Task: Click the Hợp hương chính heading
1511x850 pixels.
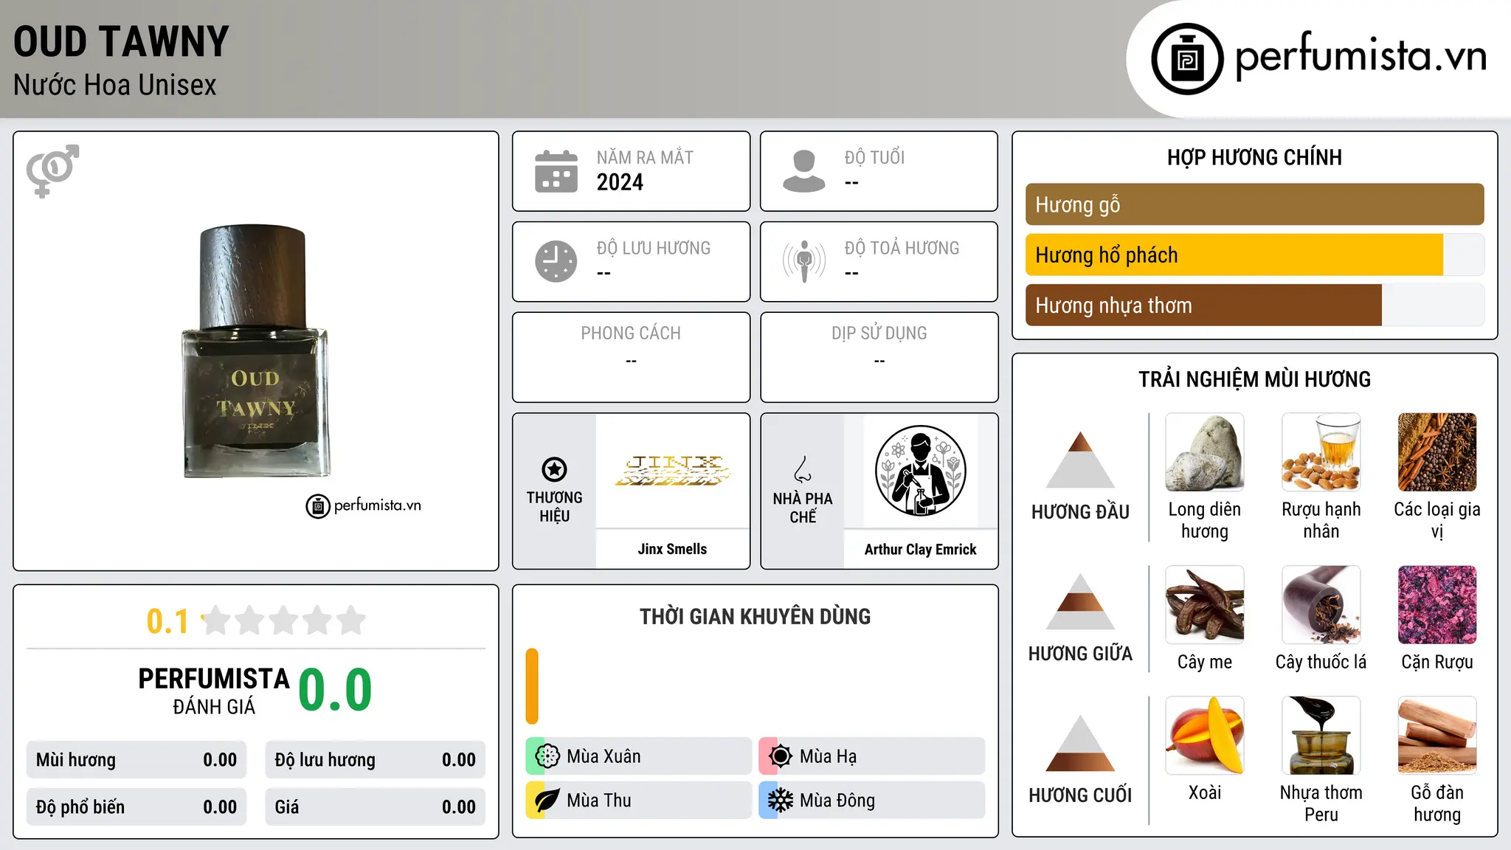Action: 1254,157
